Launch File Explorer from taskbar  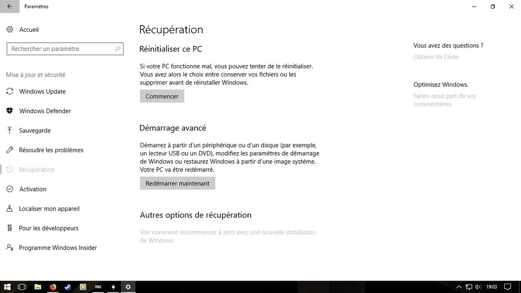[x=38, y=287]
